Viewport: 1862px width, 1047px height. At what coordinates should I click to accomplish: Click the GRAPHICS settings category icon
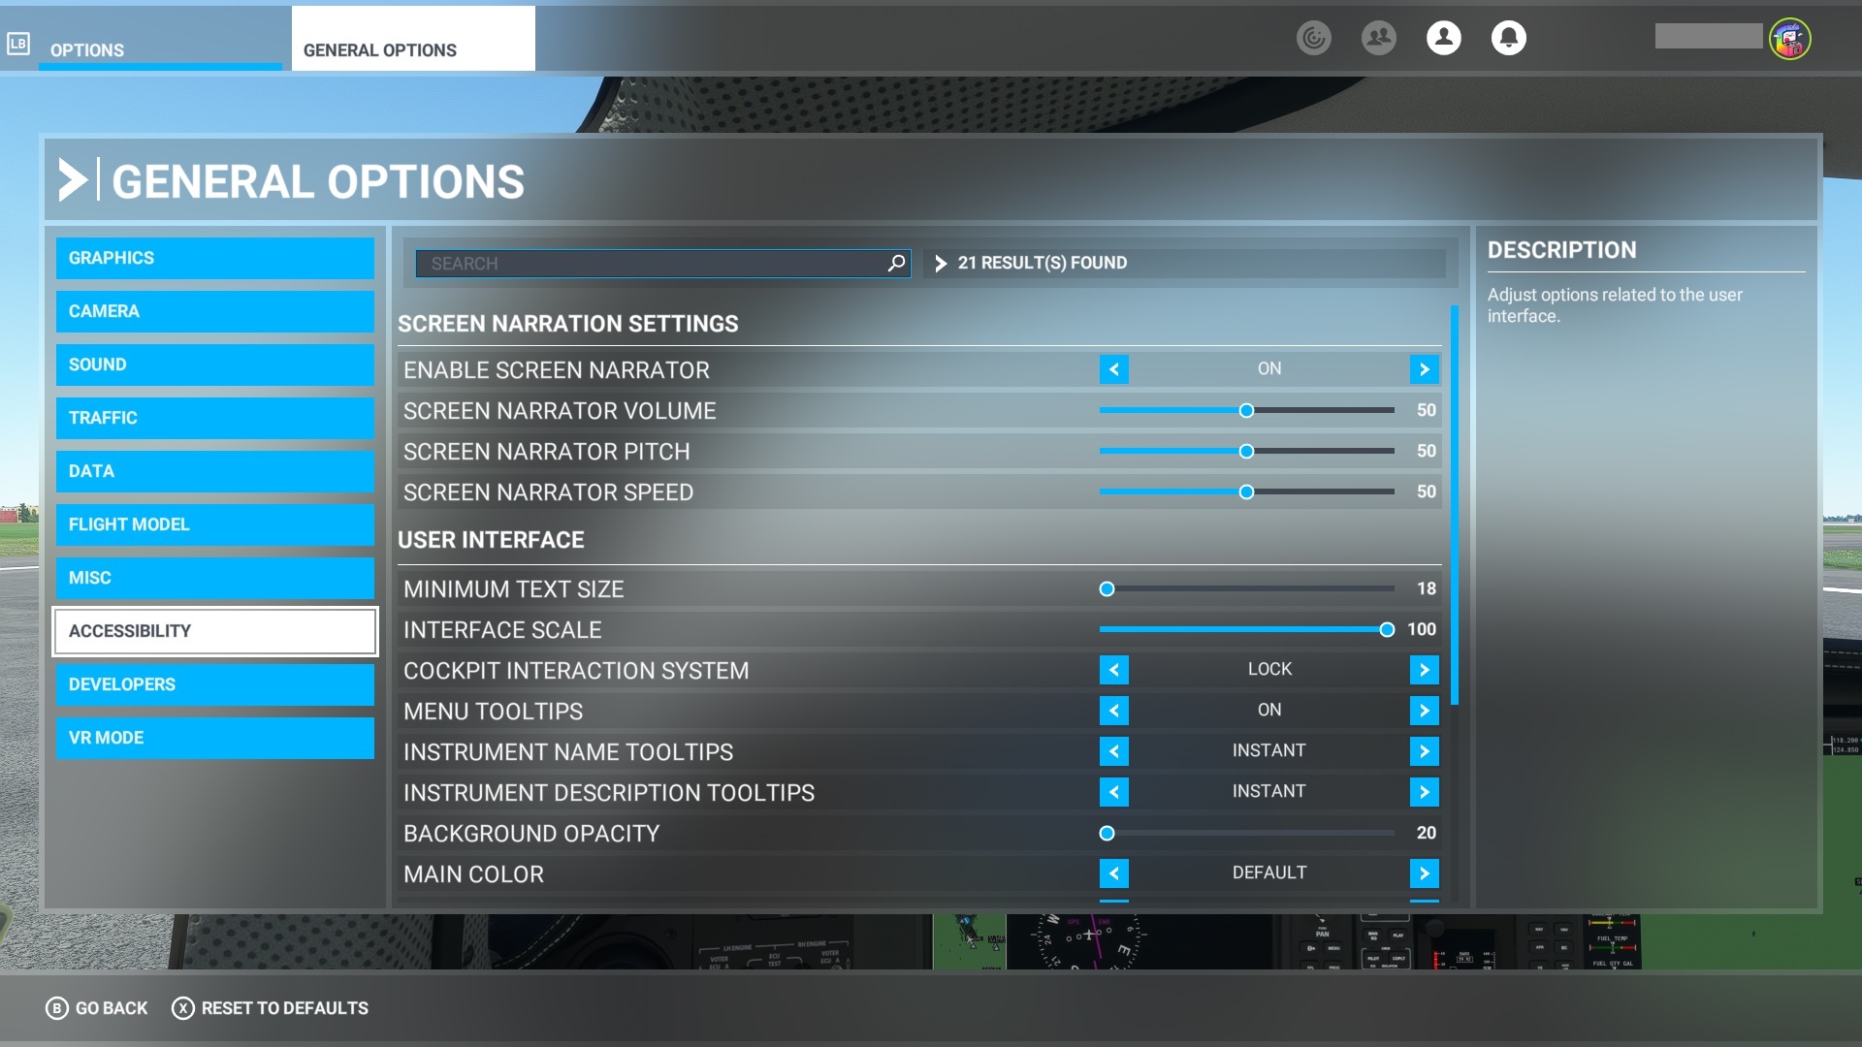click(x=215, y=257)
